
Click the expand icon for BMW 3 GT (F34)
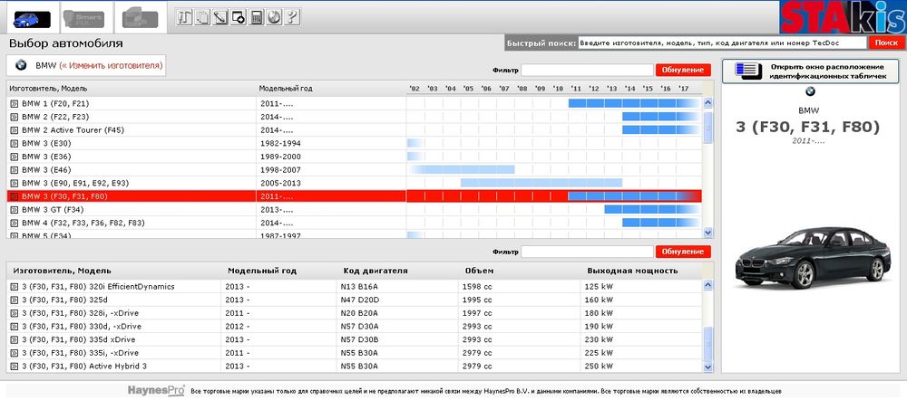click(15, 210)
